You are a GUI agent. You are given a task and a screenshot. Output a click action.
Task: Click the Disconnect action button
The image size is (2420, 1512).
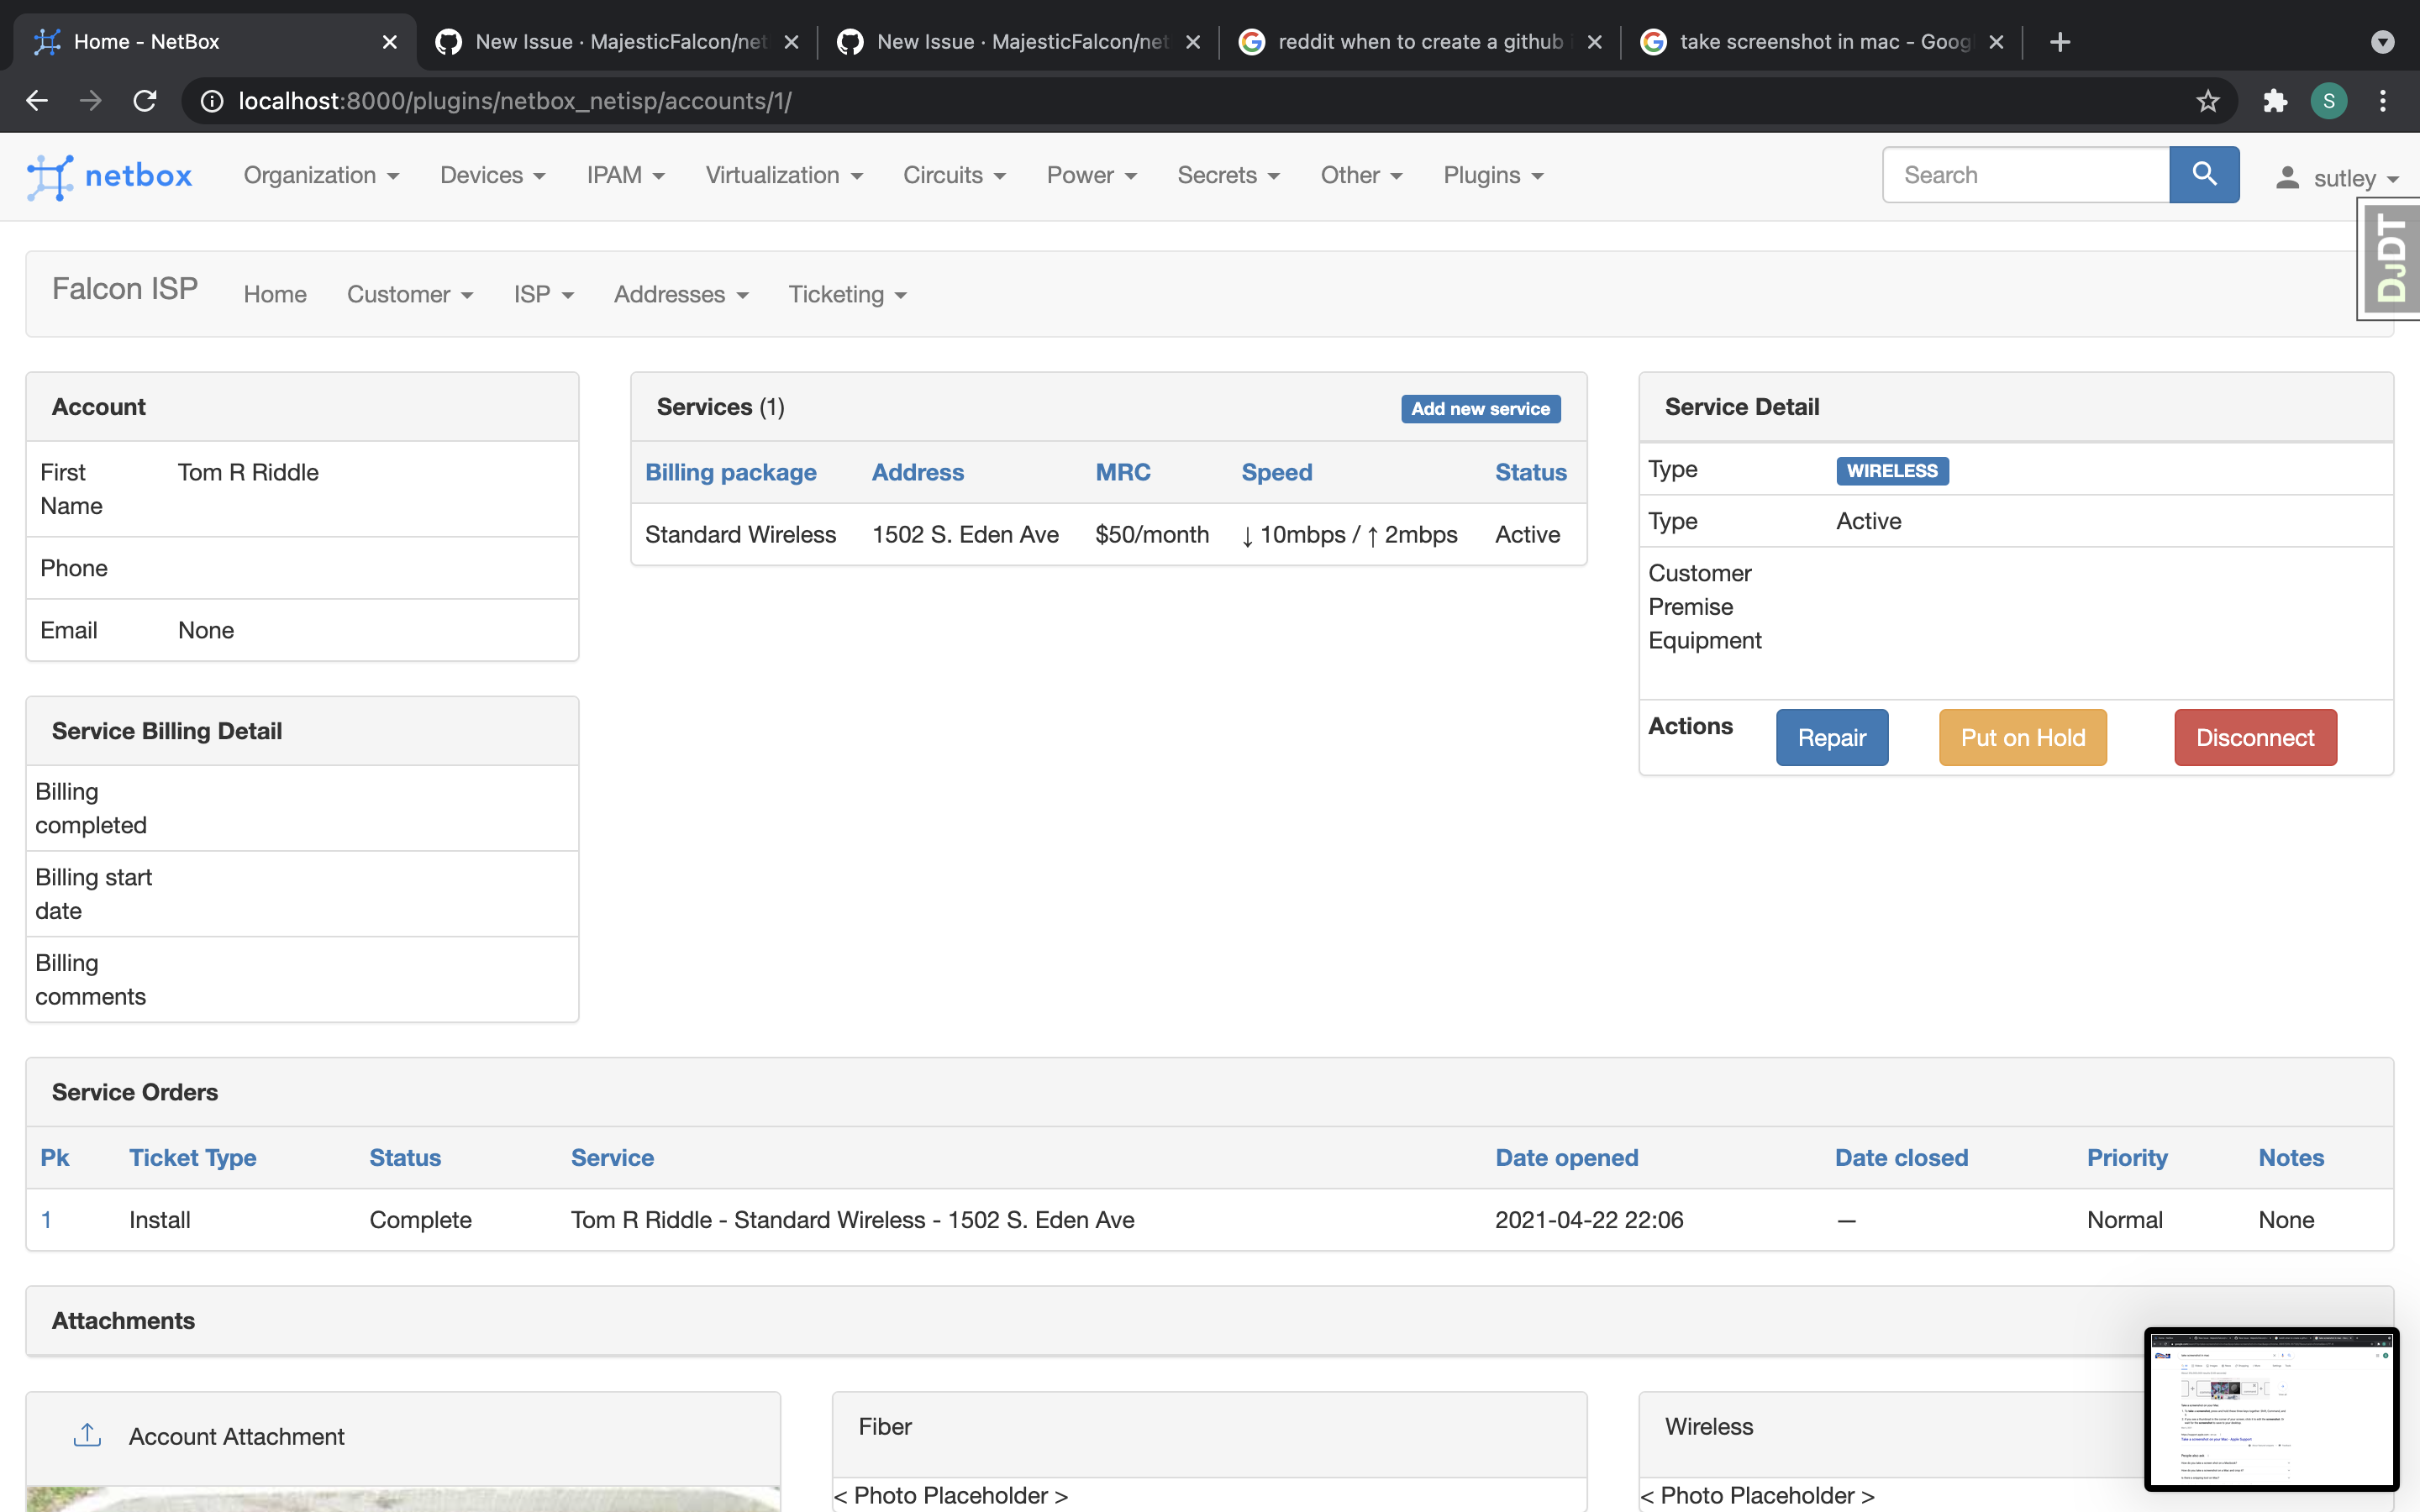tap(2255, 737)
